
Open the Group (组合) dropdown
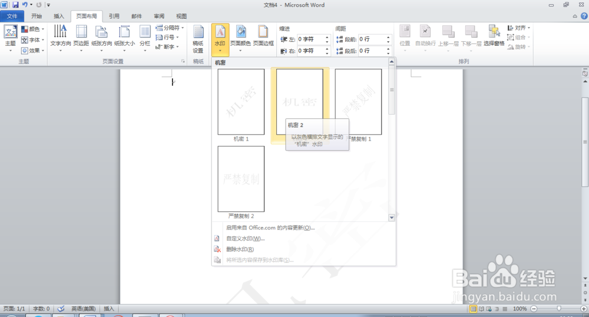(518, 37)
